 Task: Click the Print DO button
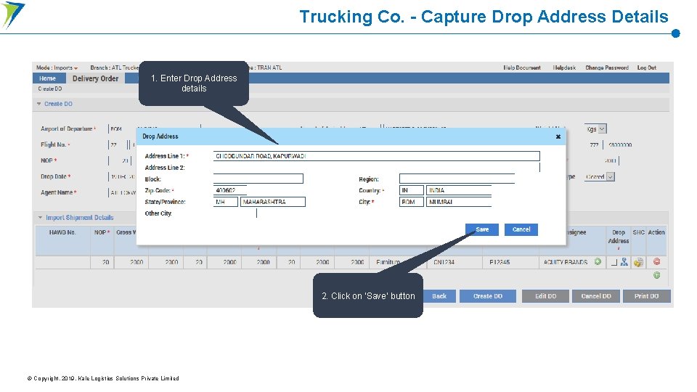tap(646, 296)
